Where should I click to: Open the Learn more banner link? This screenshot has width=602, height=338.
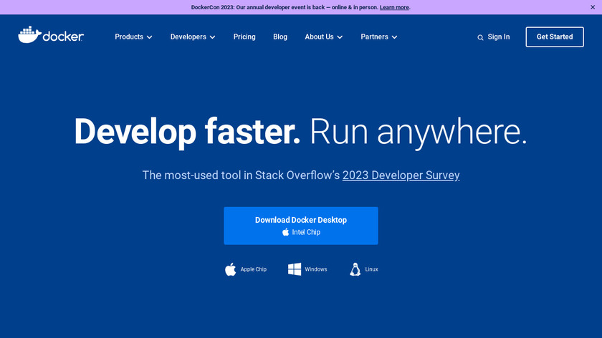coord(394,7)
